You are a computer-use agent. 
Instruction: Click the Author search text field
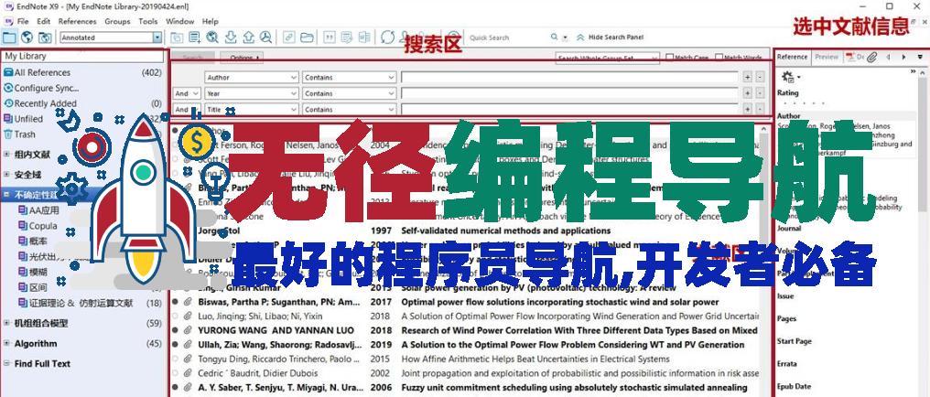coord(569,77)
